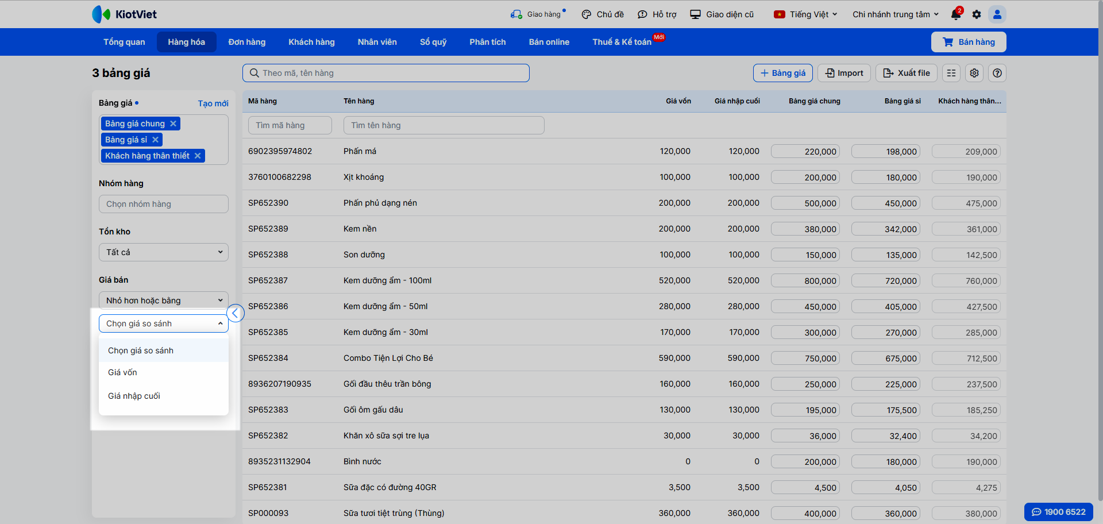1103x524 pixels.
Task: Open the 'Đơn hàng' menu
Action: click(247, 42)
